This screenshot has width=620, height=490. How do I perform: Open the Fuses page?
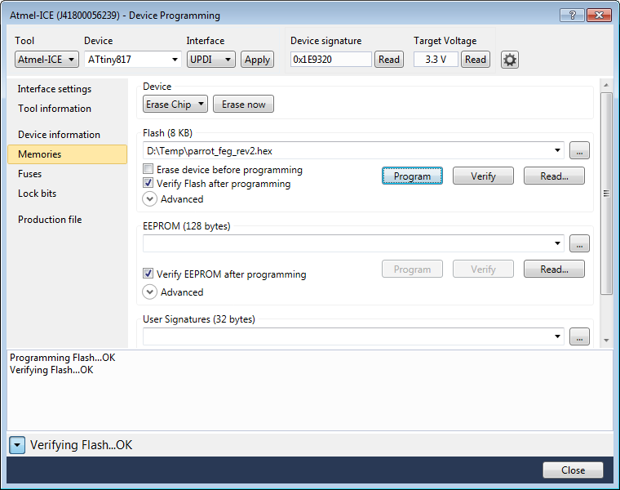[29, 174]
